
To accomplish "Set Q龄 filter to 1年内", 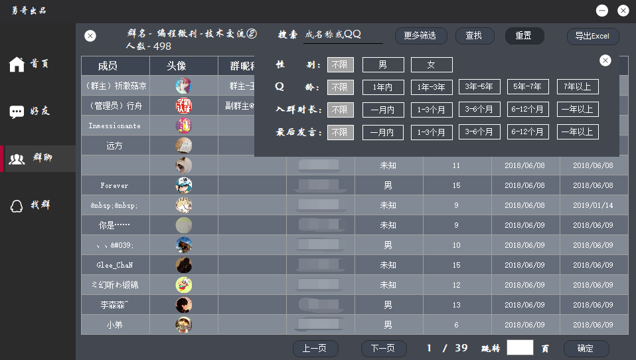I will tap(383, 87).
